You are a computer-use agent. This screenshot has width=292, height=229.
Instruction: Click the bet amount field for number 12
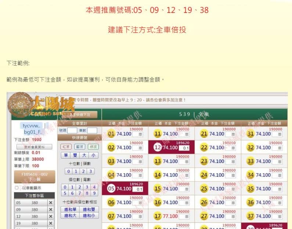tap(184, 148)
